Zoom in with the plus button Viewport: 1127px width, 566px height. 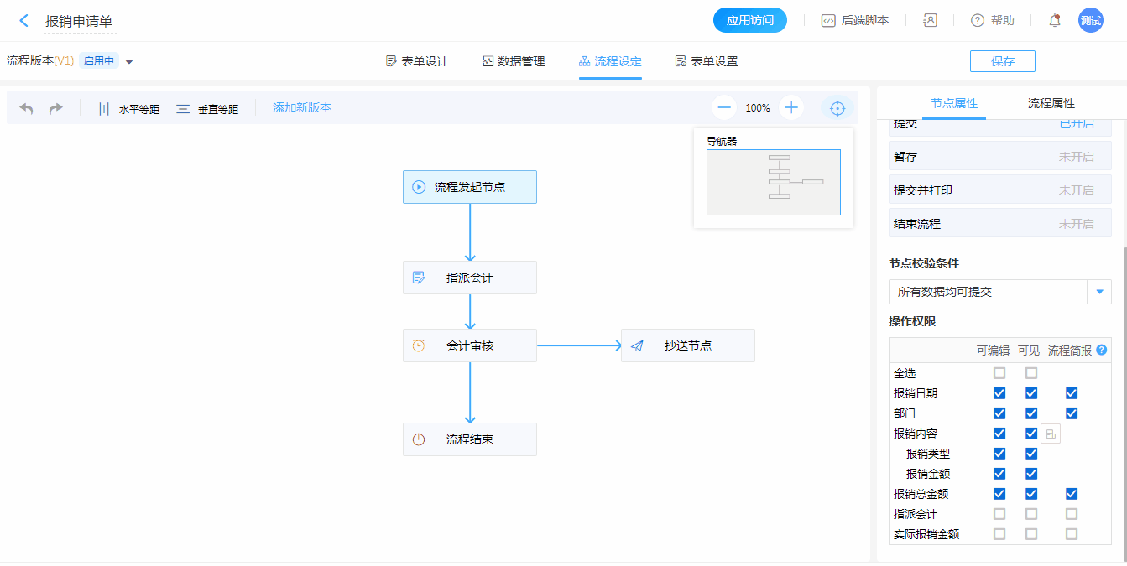coord(790,107)
